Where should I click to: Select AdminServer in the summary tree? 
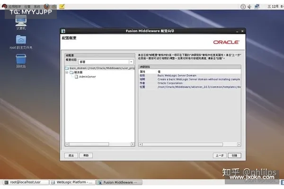tap(88, 77)
